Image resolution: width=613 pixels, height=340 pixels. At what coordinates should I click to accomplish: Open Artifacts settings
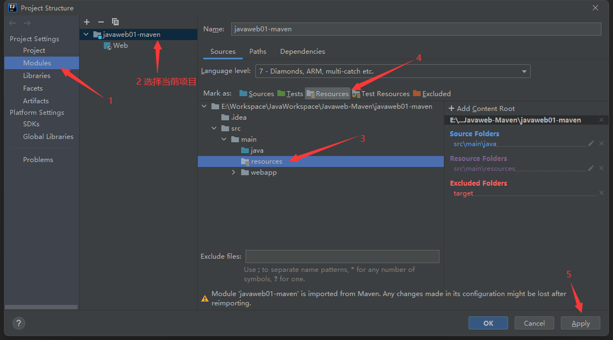click(36, 101)
